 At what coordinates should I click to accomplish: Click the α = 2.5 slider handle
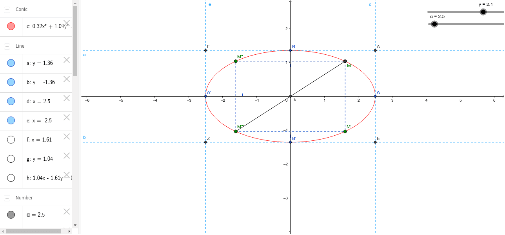(434, 24)
